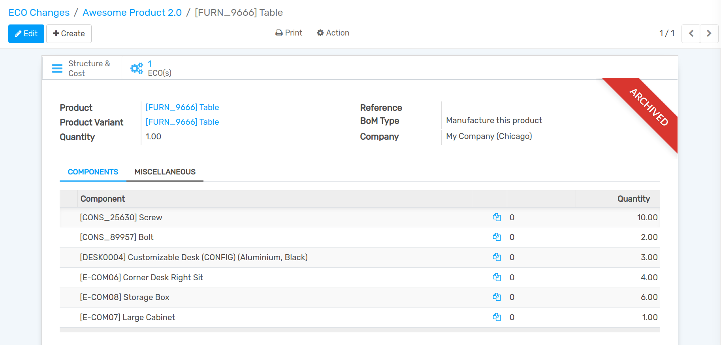The width and height of the screenshot is (721, 345).
Task: Open the Product Variant link for Table
Action: 182,122
